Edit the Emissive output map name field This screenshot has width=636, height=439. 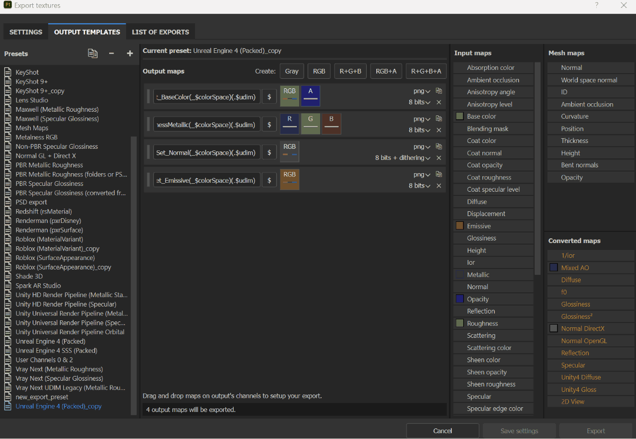pos(207,180)
